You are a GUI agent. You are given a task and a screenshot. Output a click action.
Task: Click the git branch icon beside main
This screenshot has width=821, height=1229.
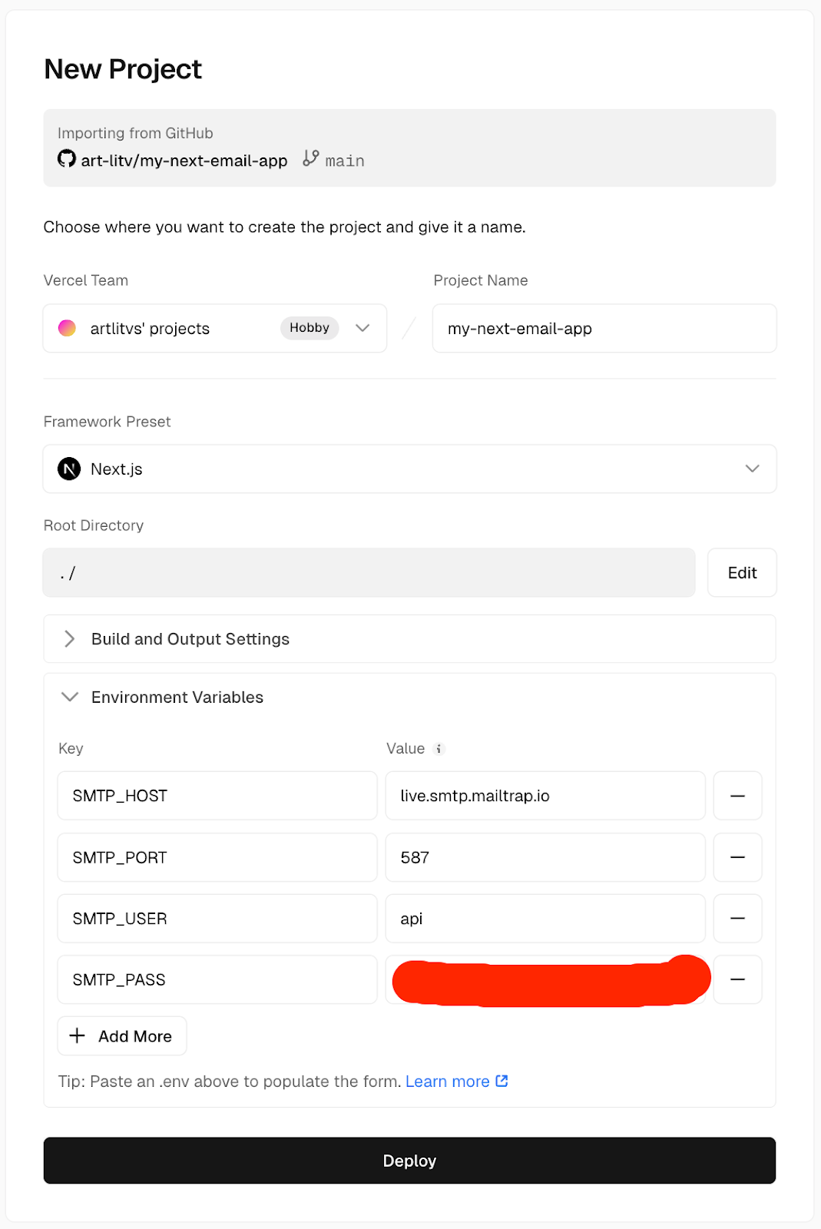click(x=310, y=158)
